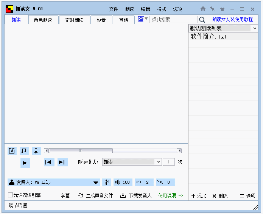This screenshot has width=263, height=214.
Task: Click the progress bar left arrow
Action: pyautogui.click(x=47, y=150)
